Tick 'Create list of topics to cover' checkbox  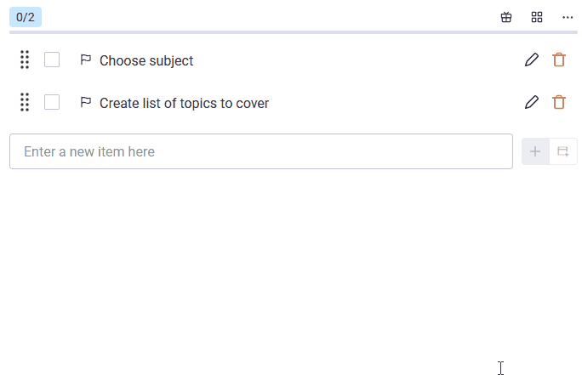[x=52, y=102]
